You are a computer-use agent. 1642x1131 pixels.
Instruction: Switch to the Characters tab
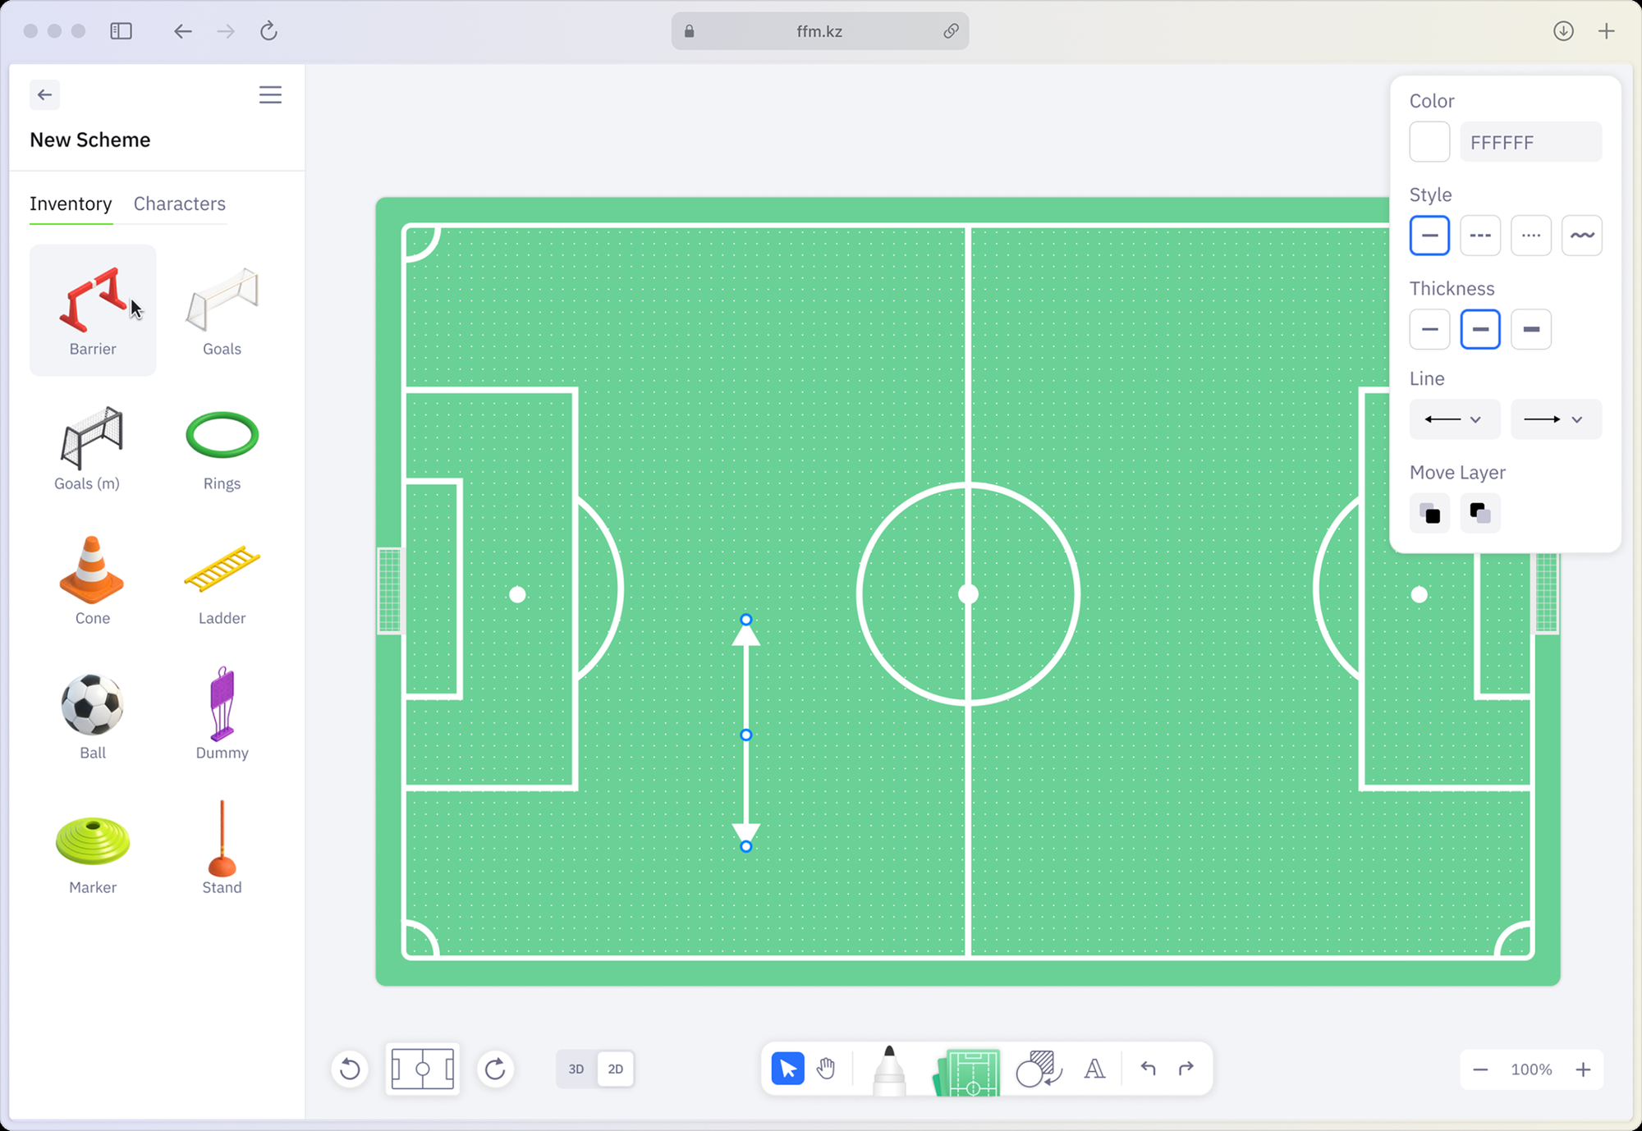point(180,204)
